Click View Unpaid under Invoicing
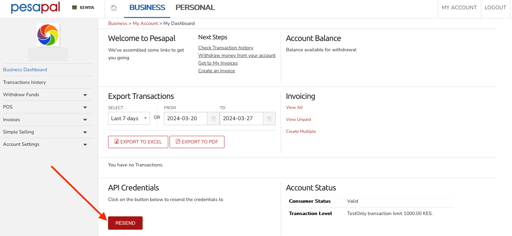Screen dimensions: 512x236 click(298, 119)
